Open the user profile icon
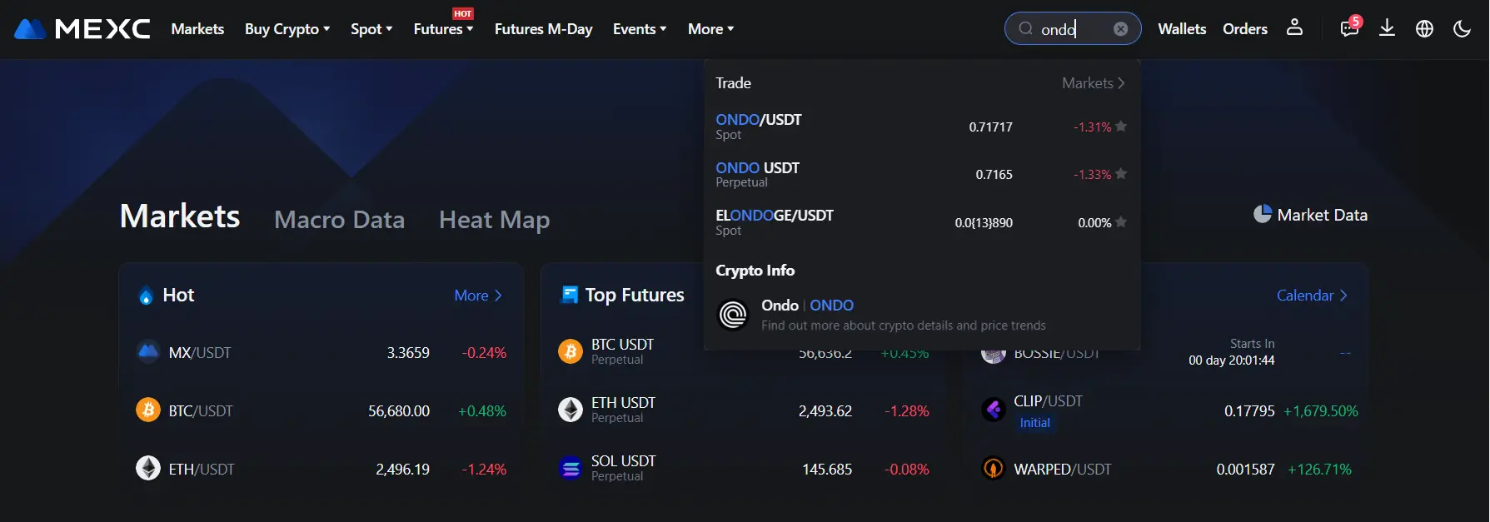Viewport: 1490px width, 522px height. tap(1294, 27)
